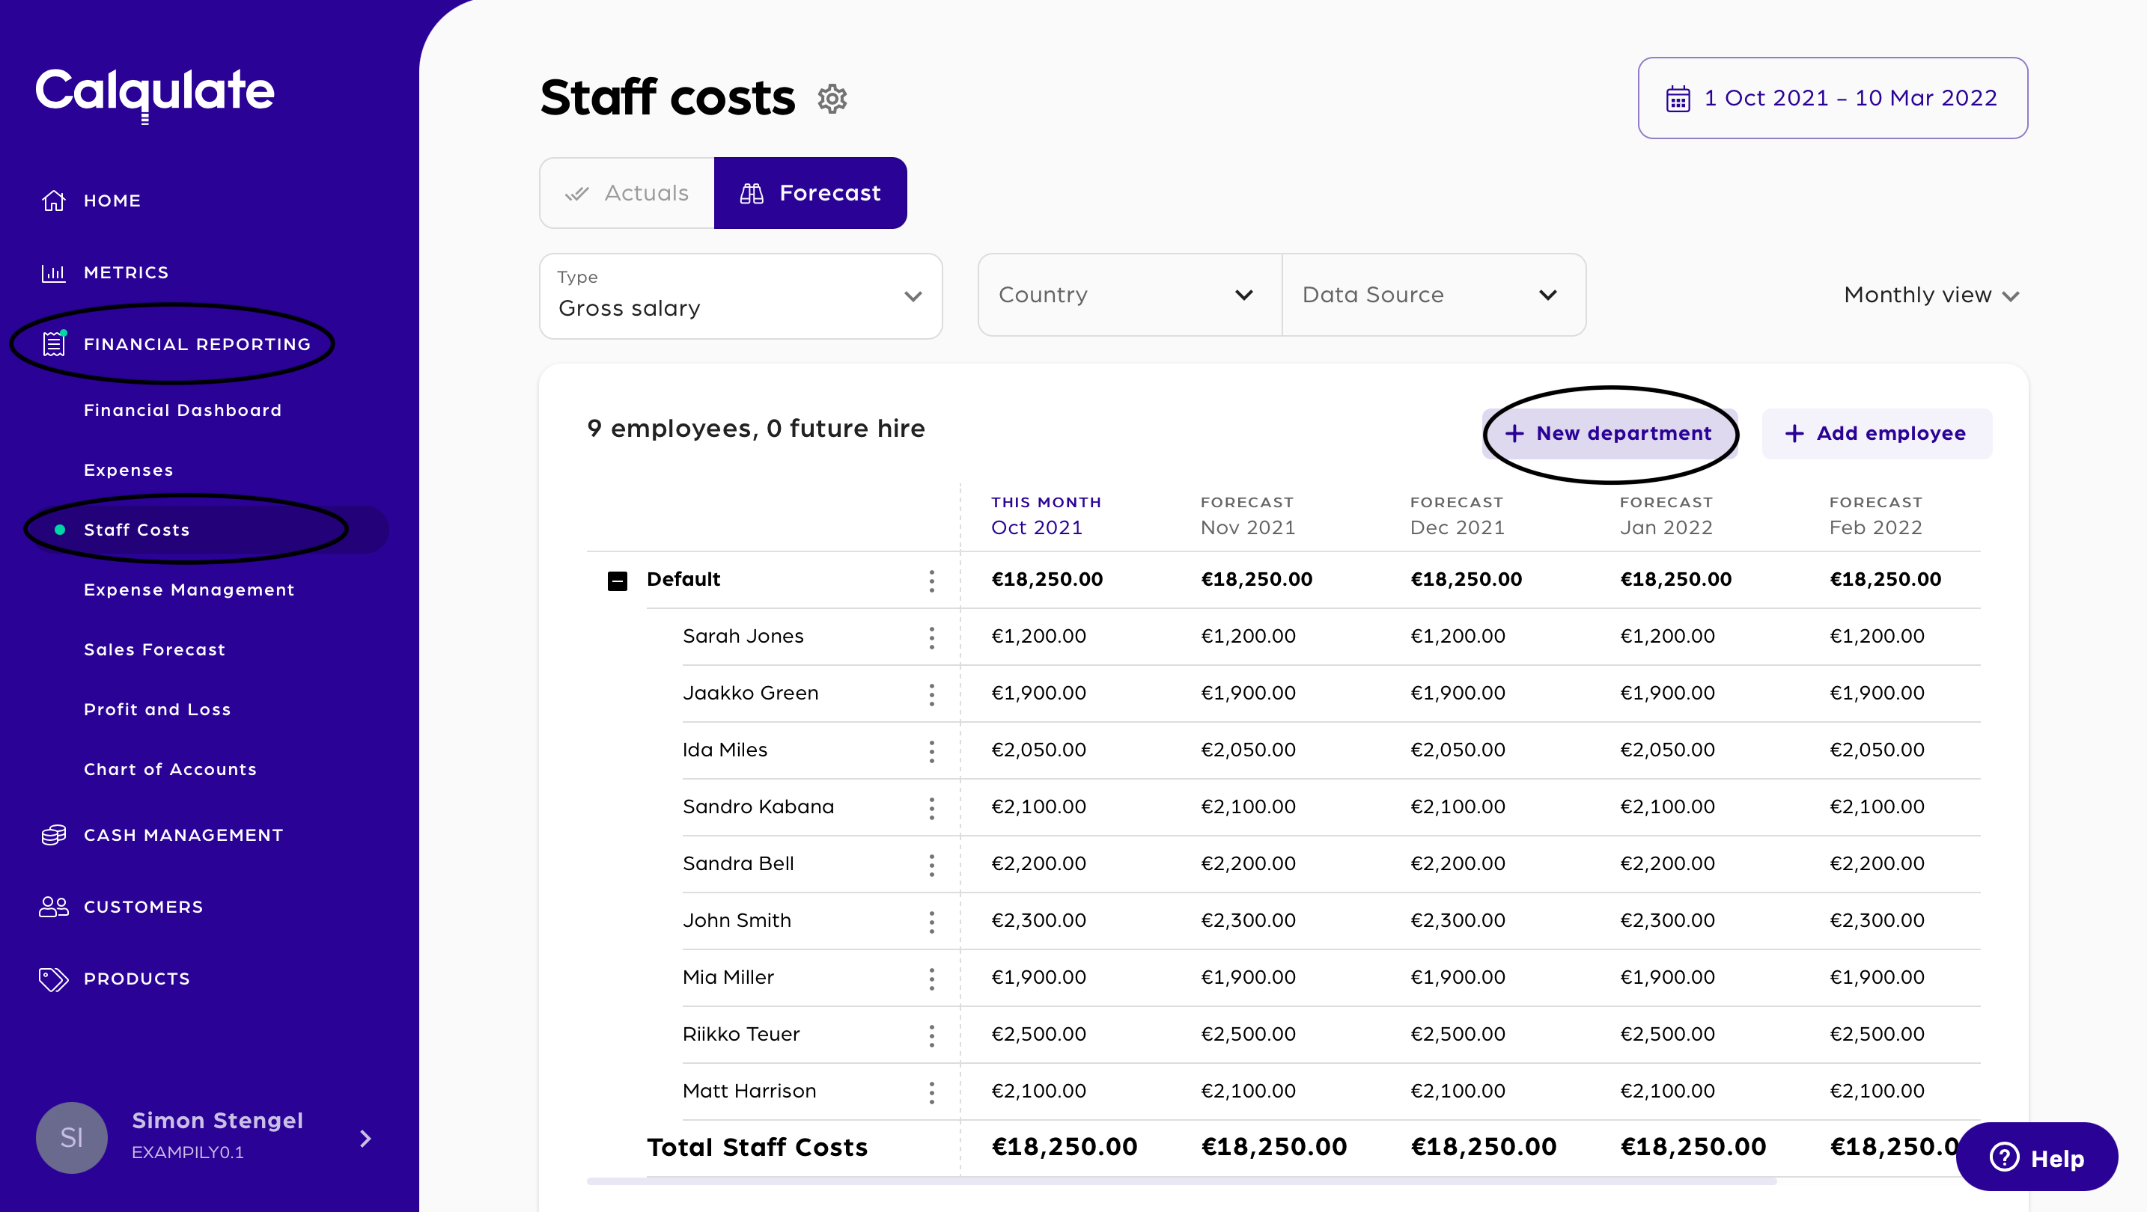
Task: Go to HOME section
Action: [112, 201]
